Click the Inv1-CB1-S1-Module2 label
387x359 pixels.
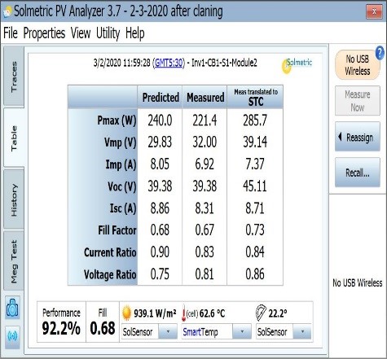pos(224,63)
